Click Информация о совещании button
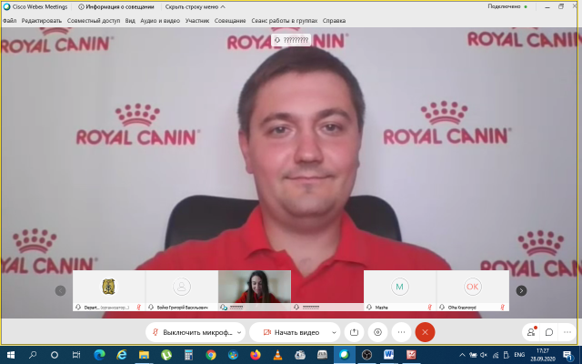This screenshot has width=582, height=364. [x=118, y=5]
